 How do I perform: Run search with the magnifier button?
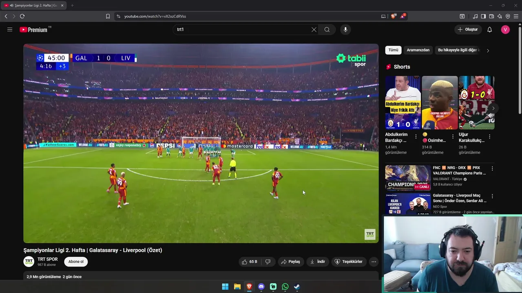pyautogui.click(x=327, y=29)
